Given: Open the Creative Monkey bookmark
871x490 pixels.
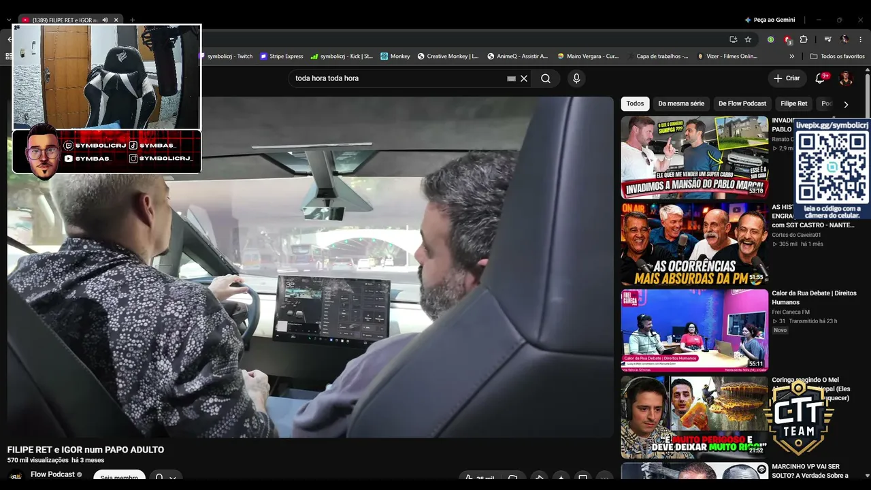Looking at the screenshot, I should [448, 56].
